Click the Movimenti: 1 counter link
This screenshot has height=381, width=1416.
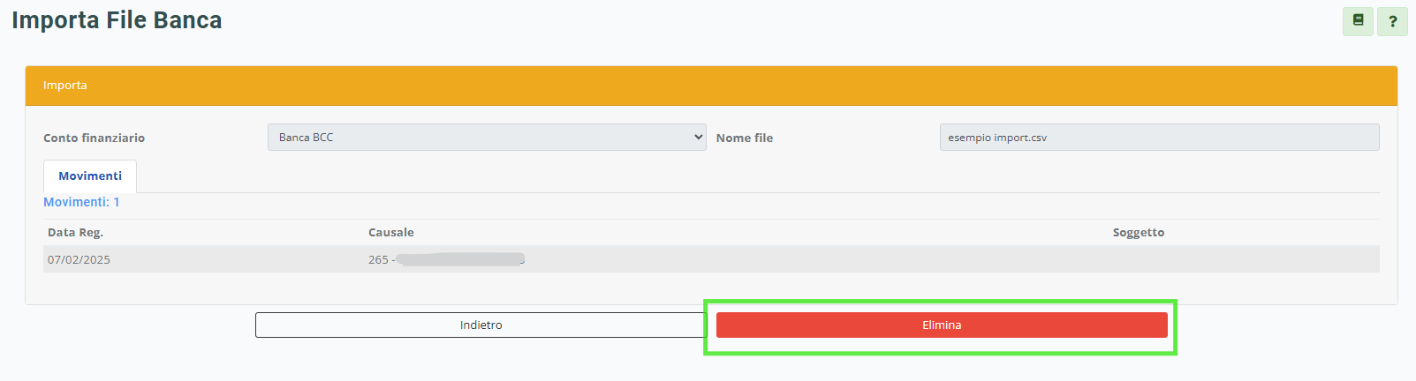pyautogui.click(x=81, y=202)
